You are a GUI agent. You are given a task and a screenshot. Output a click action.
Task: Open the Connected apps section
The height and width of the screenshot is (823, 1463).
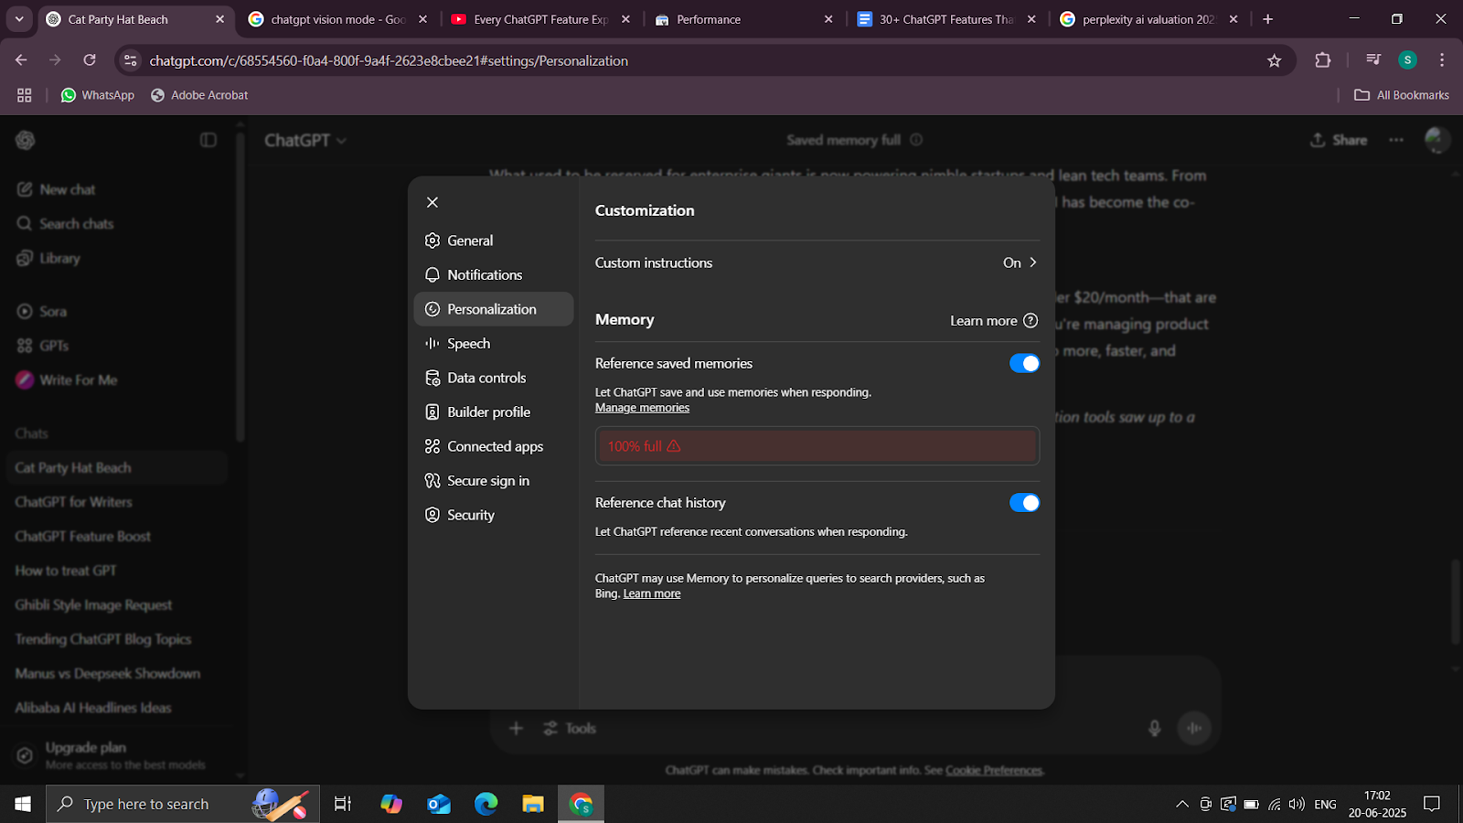[494, 446]
